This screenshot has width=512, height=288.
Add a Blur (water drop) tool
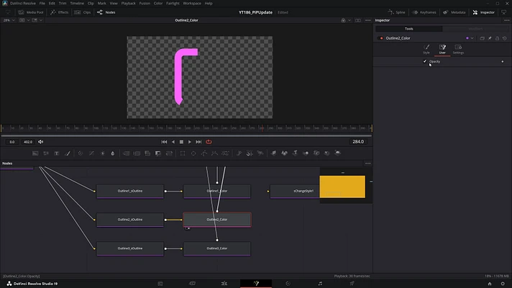[x=113, y=153]
